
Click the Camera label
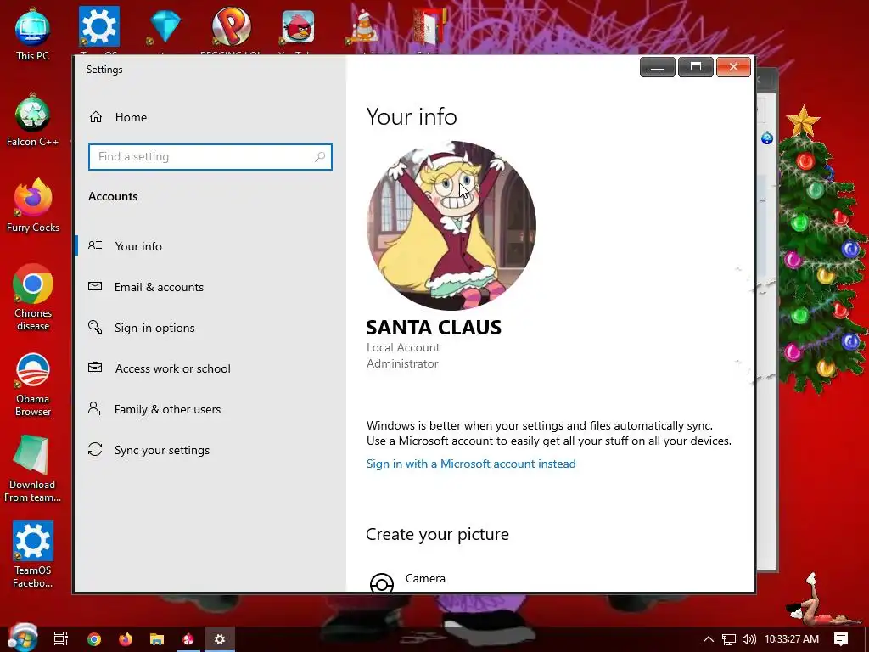(425, 578)
